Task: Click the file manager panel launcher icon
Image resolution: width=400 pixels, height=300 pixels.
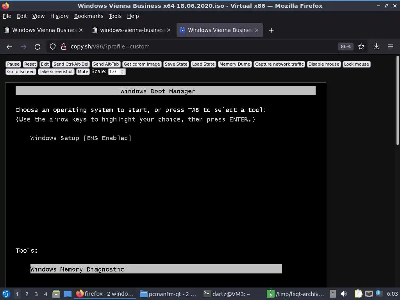Action: pyautogui.click(x=56, y=294)
